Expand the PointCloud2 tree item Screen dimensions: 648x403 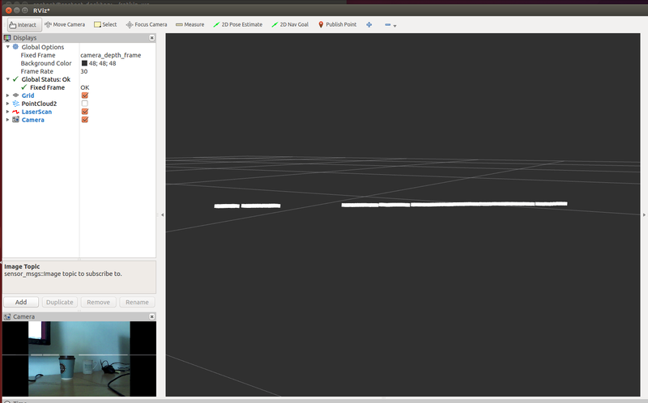pyautogui.click(x=7, y=104)
